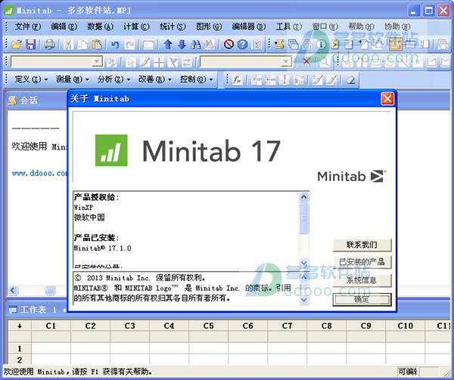Click the fx Assign Formula icon
The width and height of the screenshot is (454, 380).
(x=237, y=79)
